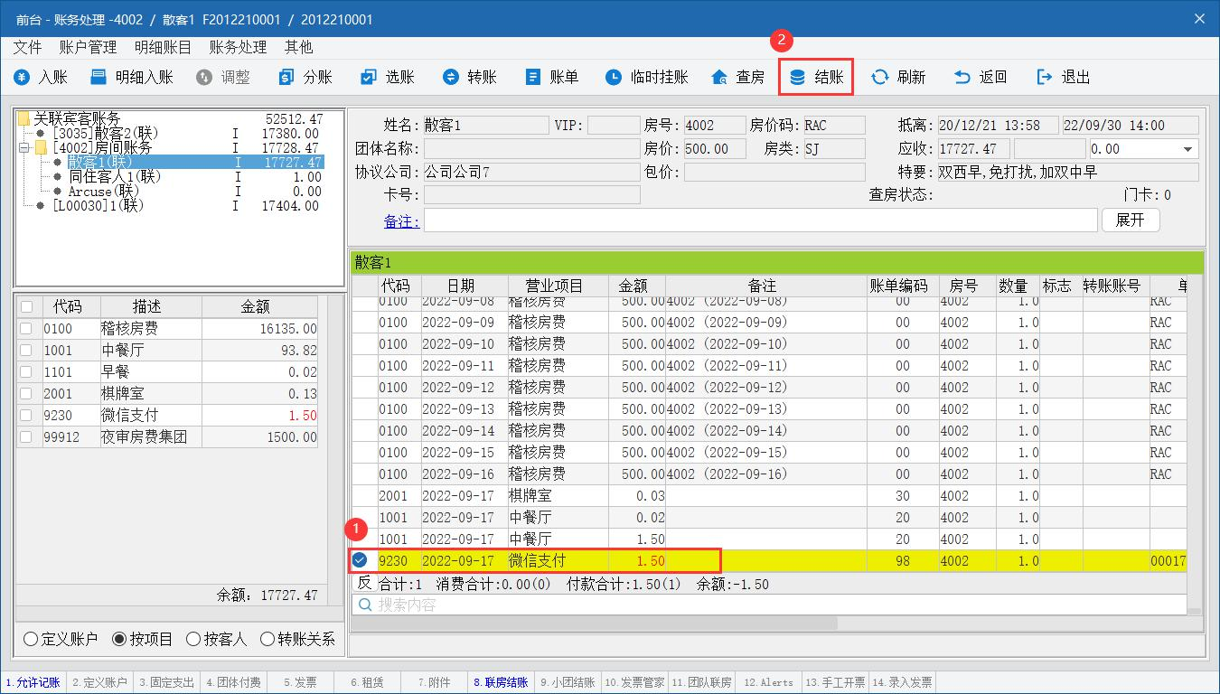
Task: Click the 转账 toolbar icon
Action: pyautogui.click(x=450, y=78)
